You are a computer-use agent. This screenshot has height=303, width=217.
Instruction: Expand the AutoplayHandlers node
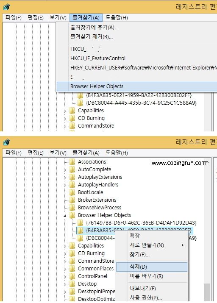click(x=65, y=185)
